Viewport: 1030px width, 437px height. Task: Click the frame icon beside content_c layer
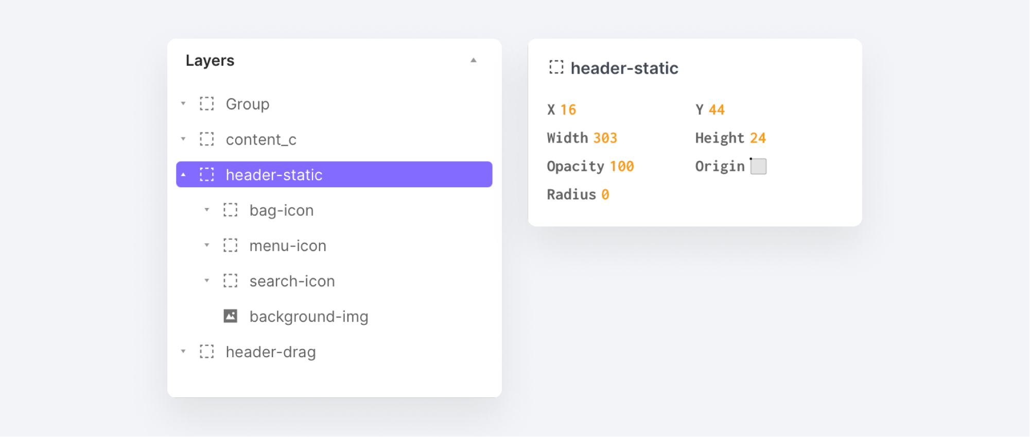206,139
